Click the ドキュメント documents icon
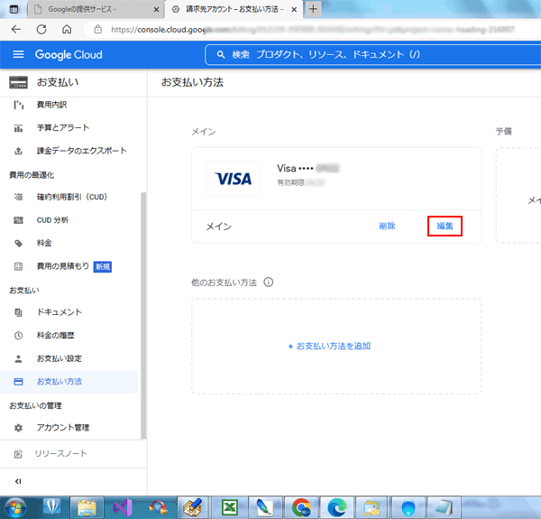Screen dimensions: 541x519 [18, 312]
